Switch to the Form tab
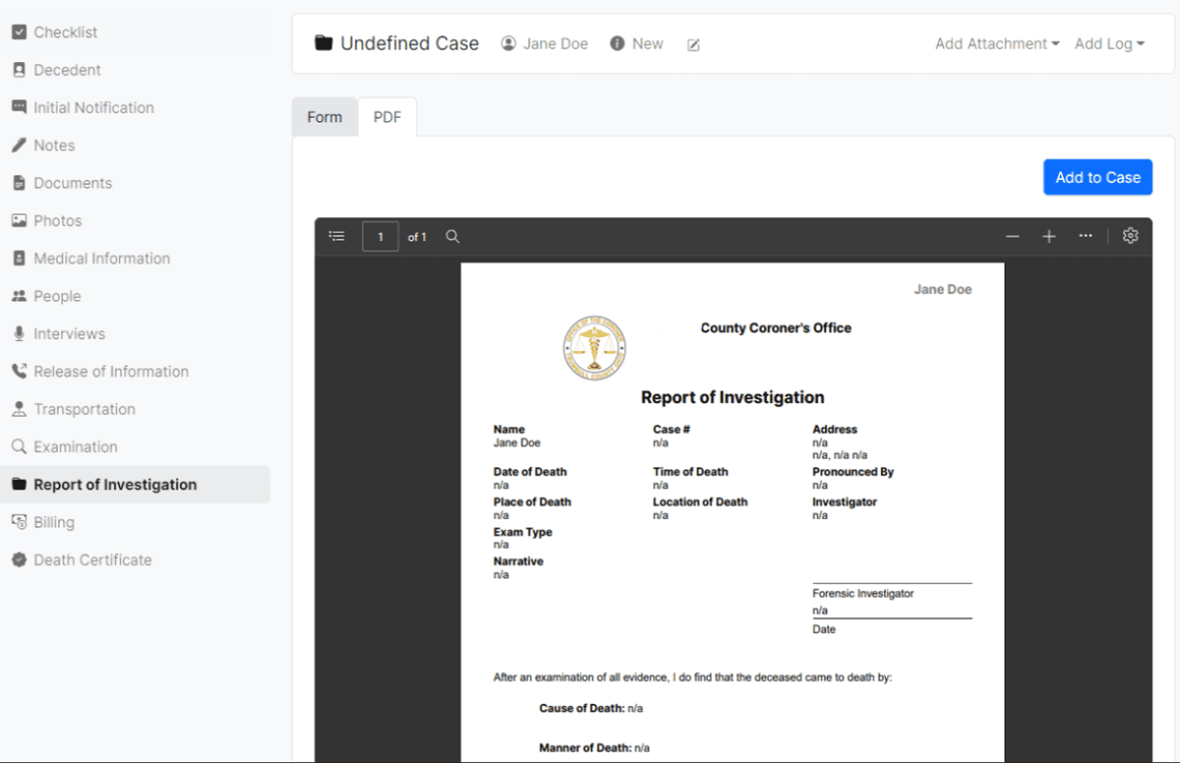This screenshot has width=1180, height=763. pos(324,117)
